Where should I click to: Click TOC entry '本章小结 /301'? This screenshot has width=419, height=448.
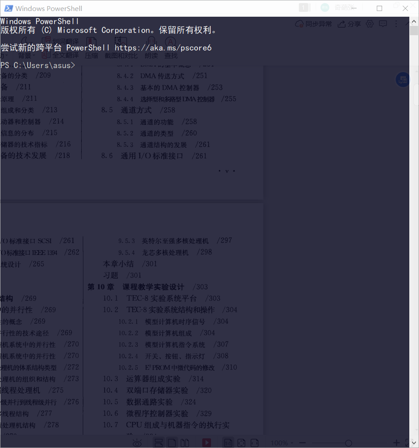point(130,264)
